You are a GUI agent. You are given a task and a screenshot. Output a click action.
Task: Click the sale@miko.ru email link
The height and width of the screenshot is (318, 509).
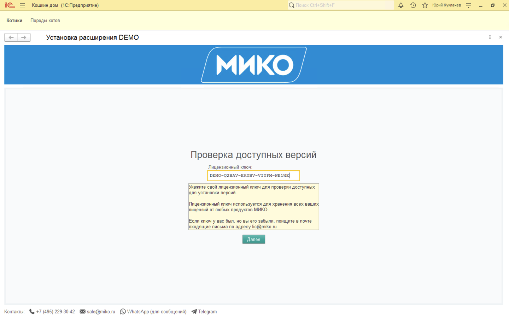(x=101, y=312)
